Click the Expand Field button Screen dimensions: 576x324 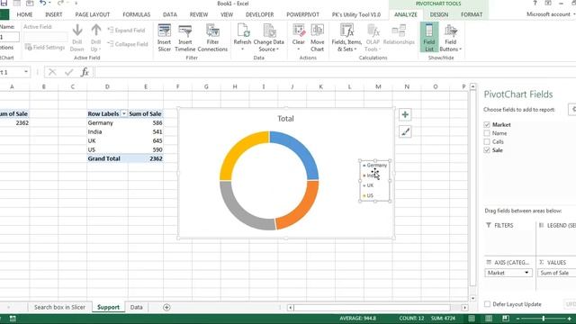coord(126,31)
